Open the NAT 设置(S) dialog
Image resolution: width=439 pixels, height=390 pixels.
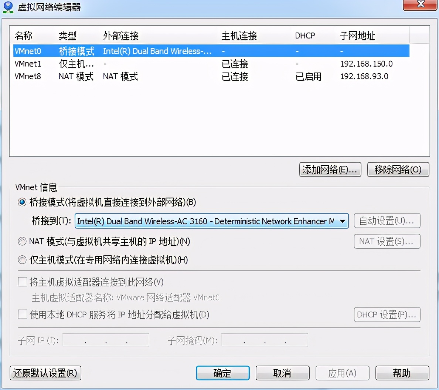387,241
